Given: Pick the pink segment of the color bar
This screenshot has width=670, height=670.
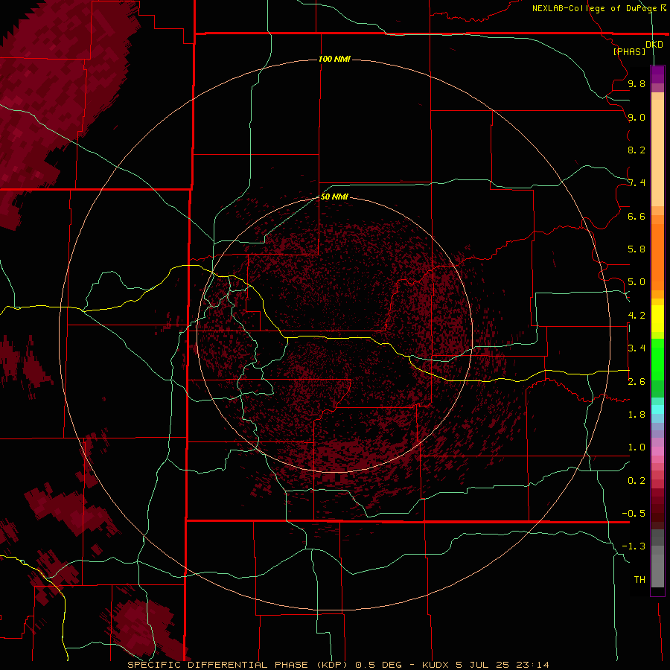Looking at the screenshot, I should pyautogui.click(x=657, y=451).
